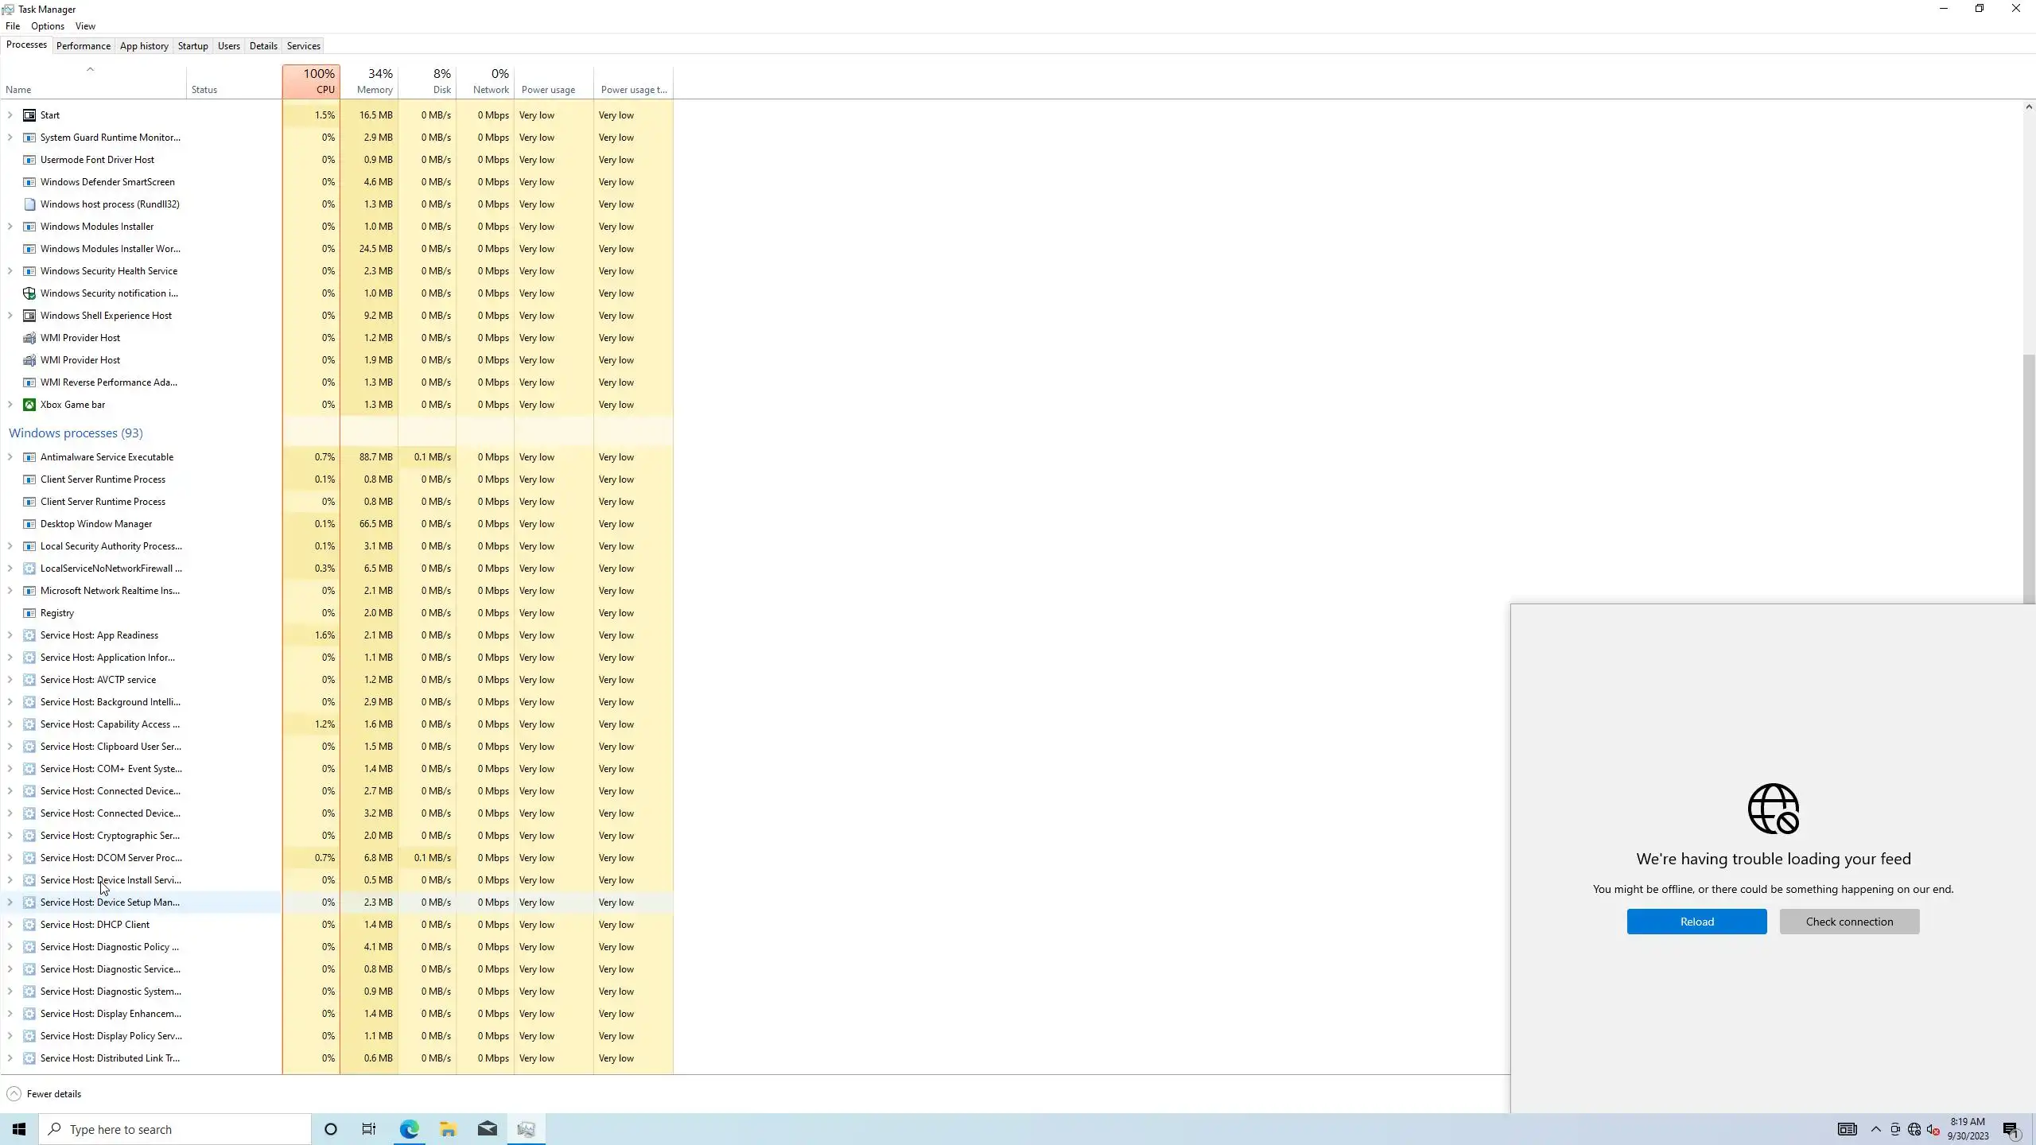2036x1145 pixels.
Task: Open the Options menu
Action: point(47,26)
